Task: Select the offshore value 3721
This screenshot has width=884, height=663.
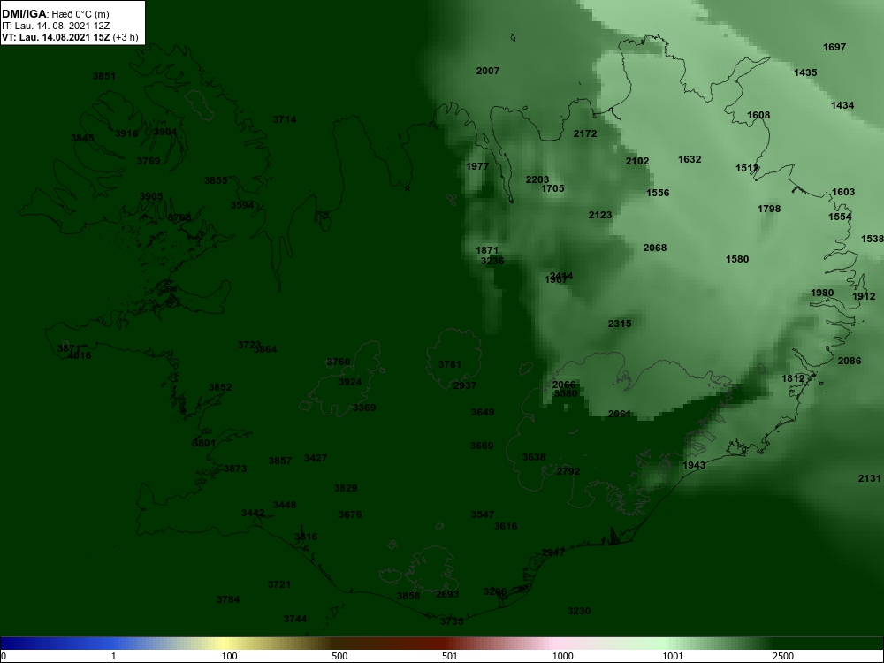Action: click(x=279, y=584)
